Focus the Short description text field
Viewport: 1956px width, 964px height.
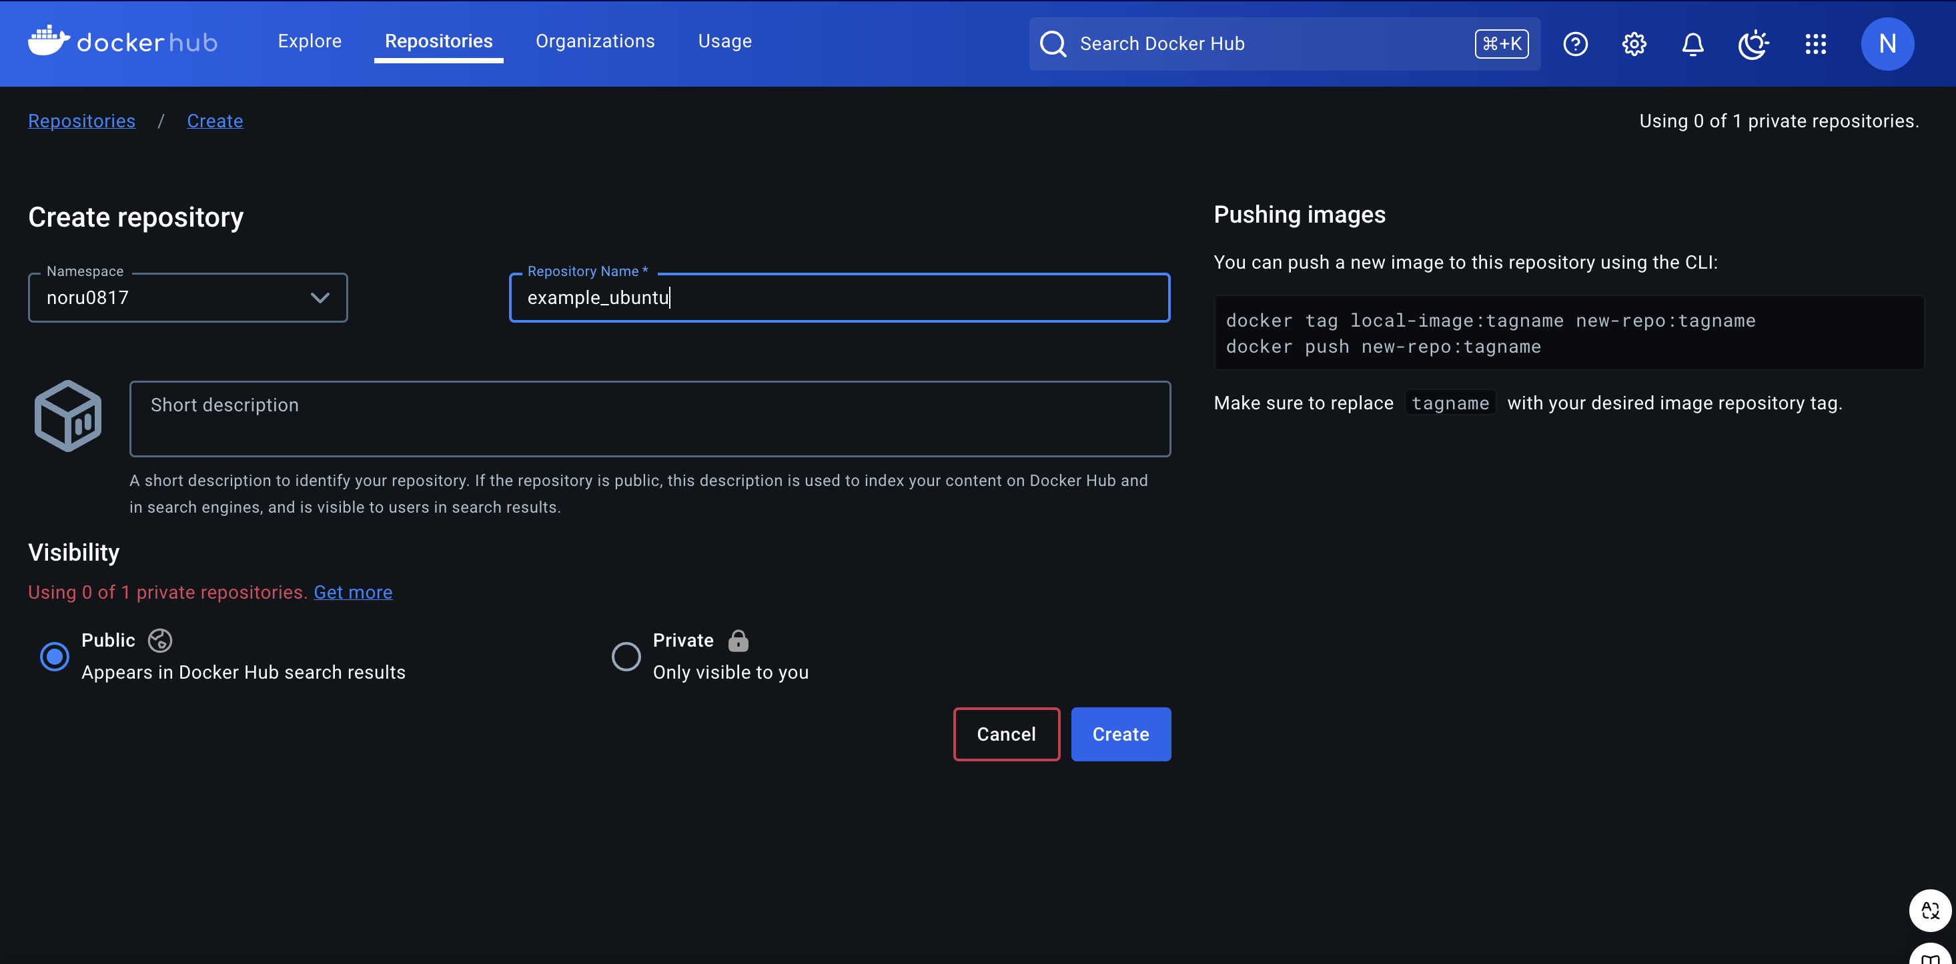[649, 418]
